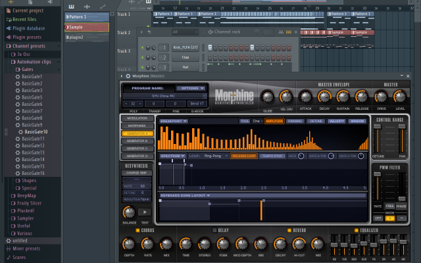Click the Recent files browser icon
The image size is (421, 263).
point(9,19)
